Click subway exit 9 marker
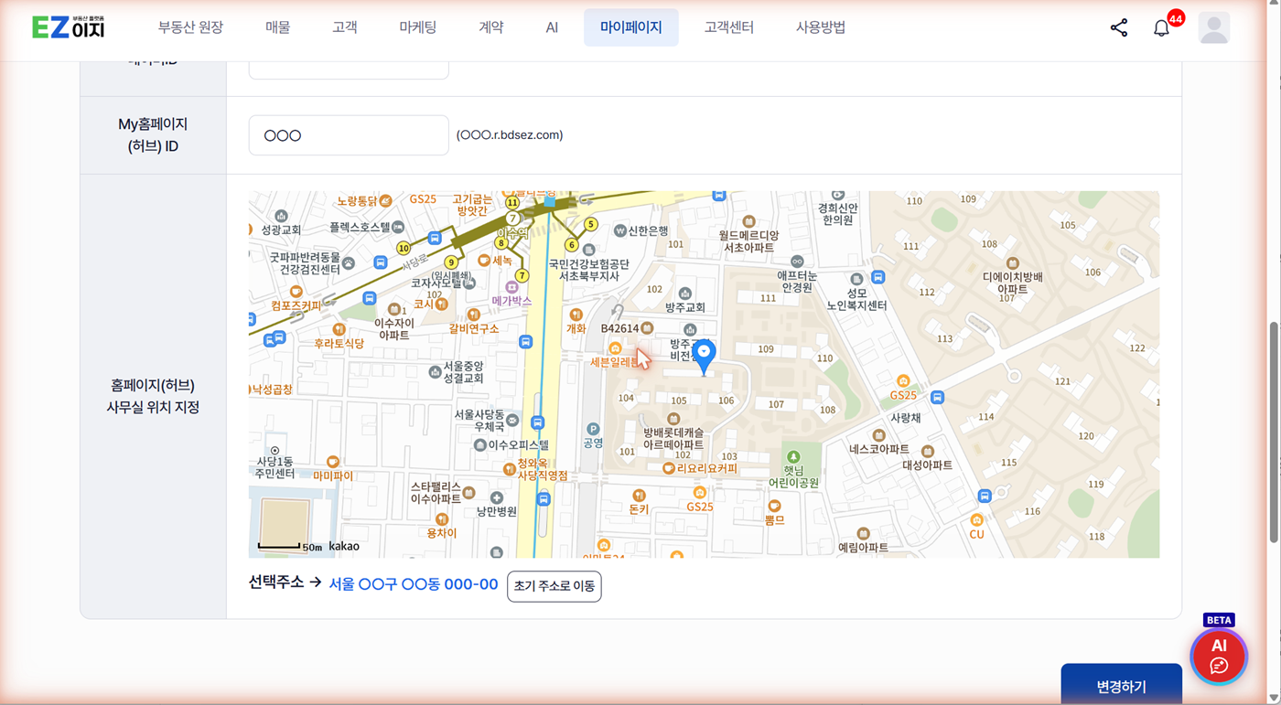 click(451, 262)
